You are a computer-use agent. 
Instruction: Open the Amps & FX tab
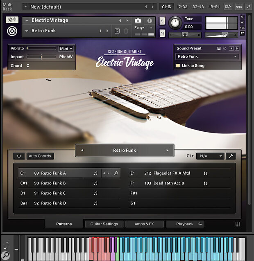(144, 224)
